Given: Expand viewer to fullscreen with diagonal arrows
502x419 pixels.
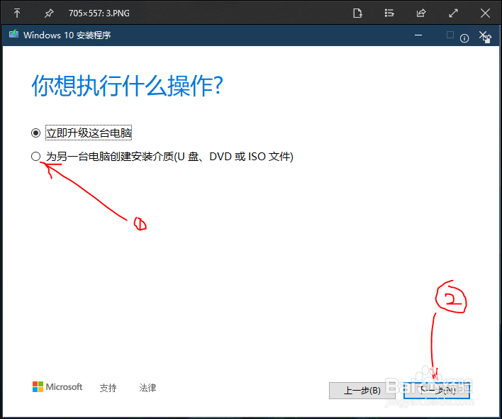Looking at the screenshot, I should point(453,13).
